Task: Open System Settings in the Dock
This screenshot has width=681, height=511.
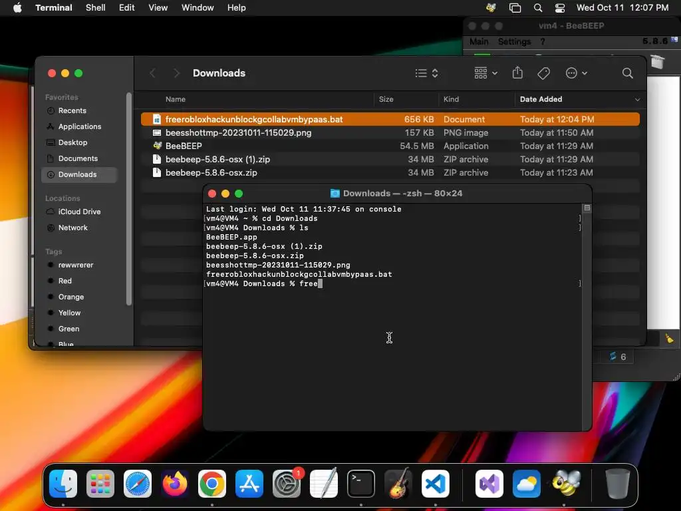Action: tap(287, 484)
